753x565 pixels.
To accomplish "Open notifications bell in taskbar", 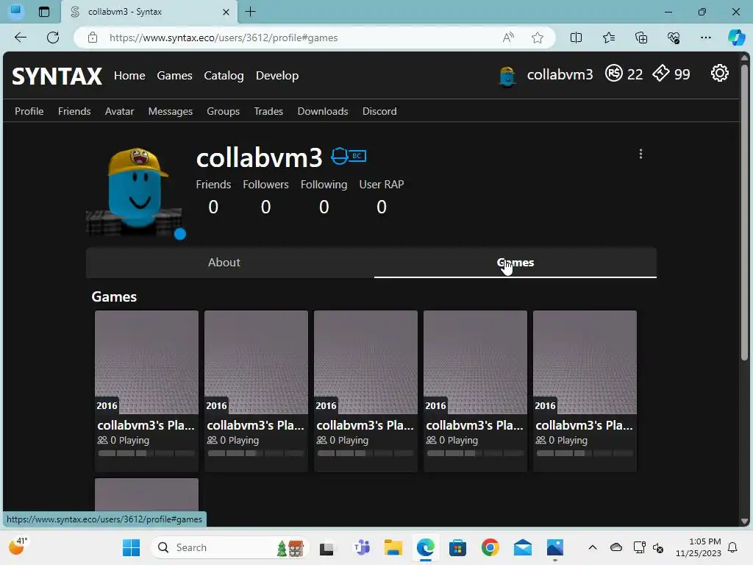I will pos(732,547).
